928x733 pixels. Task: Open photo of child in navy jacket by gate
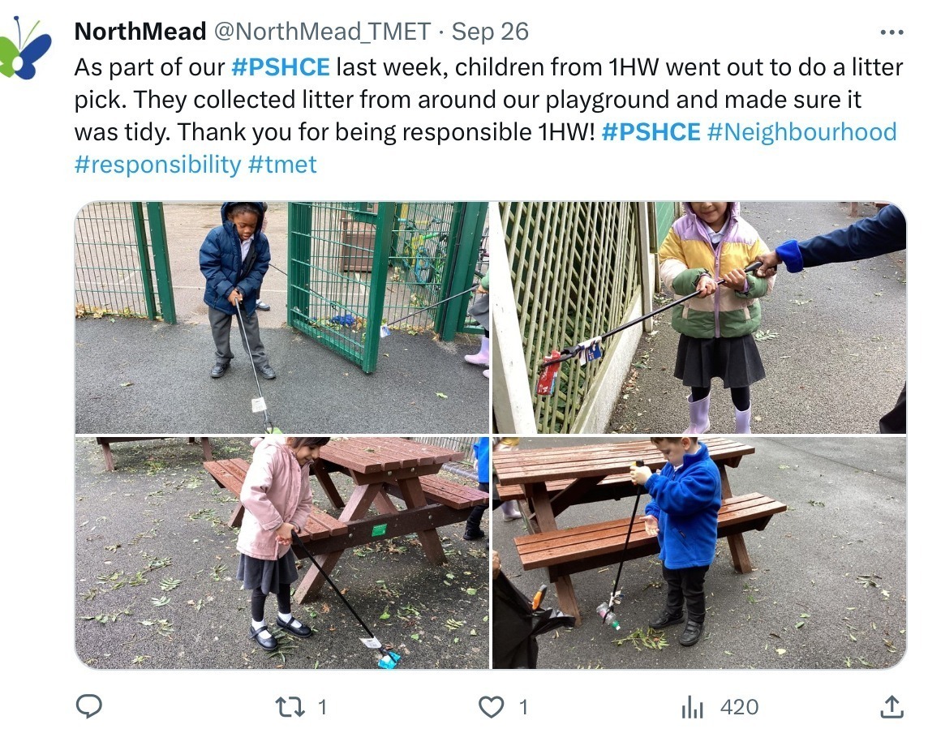click(281, 318)
